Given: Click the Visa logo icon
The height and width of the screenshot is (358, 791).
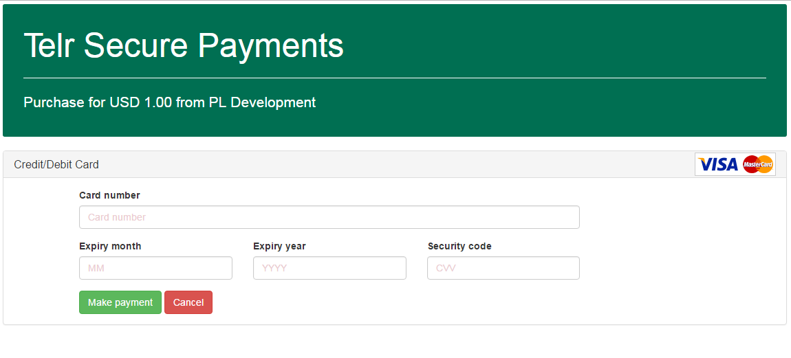Looking at the screenshot, I should tap(717, 164).
